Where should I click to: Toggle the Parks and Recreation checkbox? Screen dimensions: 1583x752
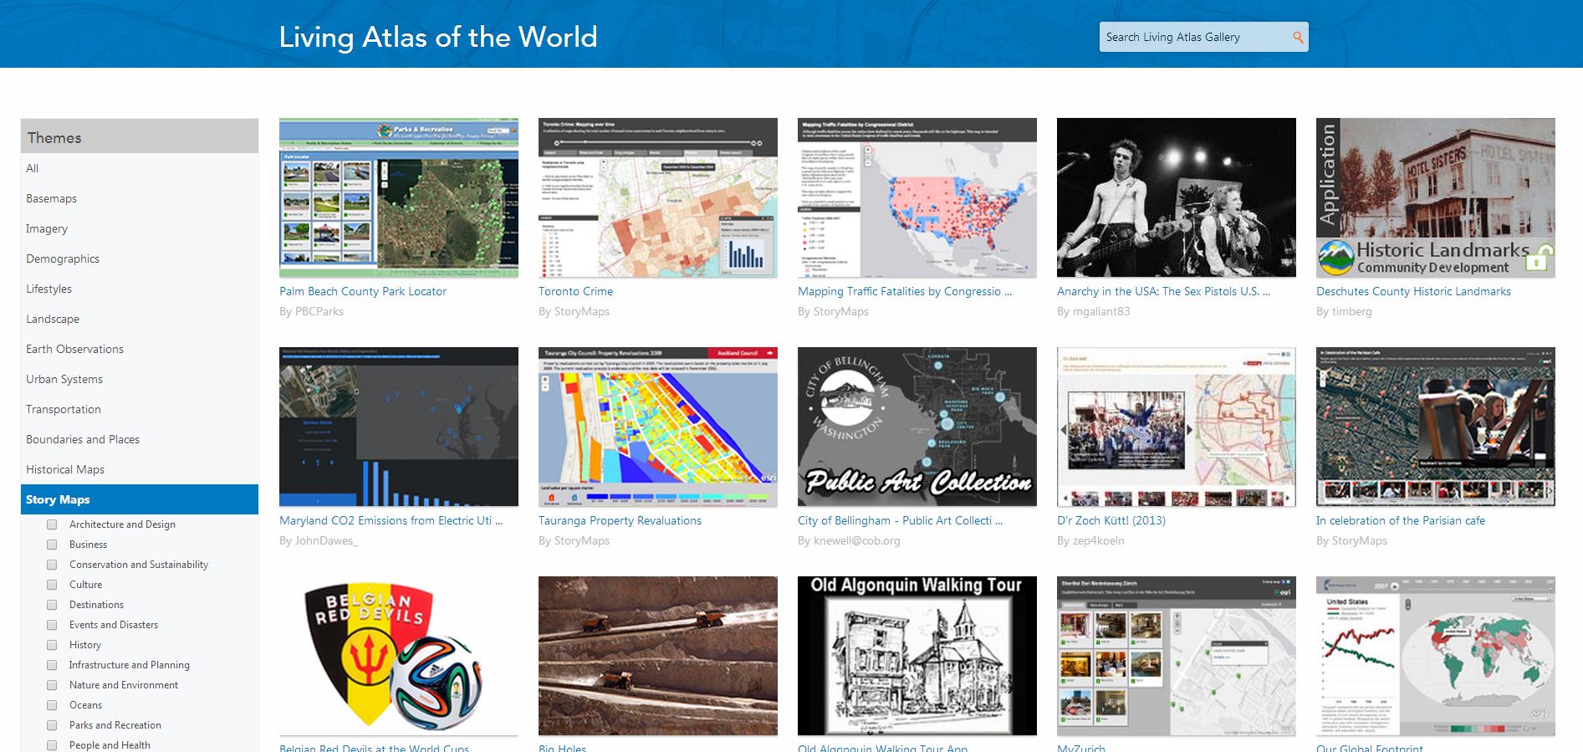[52, 725]
